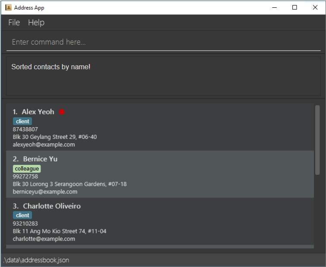Click the Enter command here input field
Image resolution: width=326 pixels, height=267 pixels.
(x=163, y=42)
